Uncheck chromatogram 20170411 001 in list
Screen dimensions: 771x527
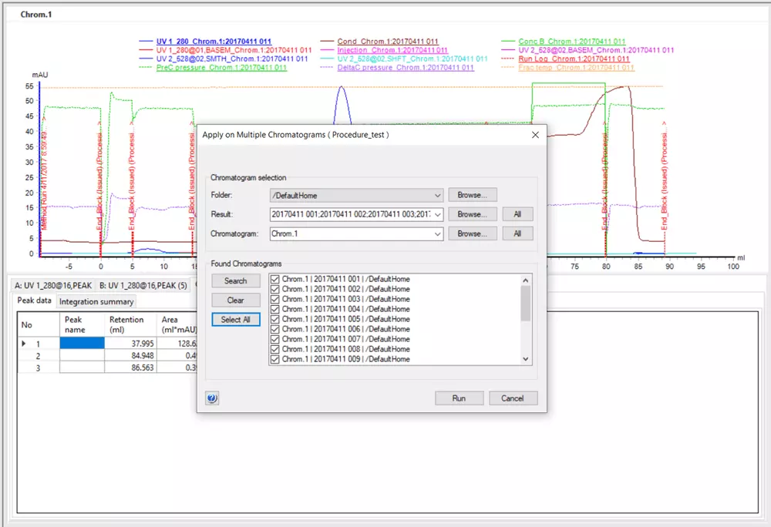[274, 279]
